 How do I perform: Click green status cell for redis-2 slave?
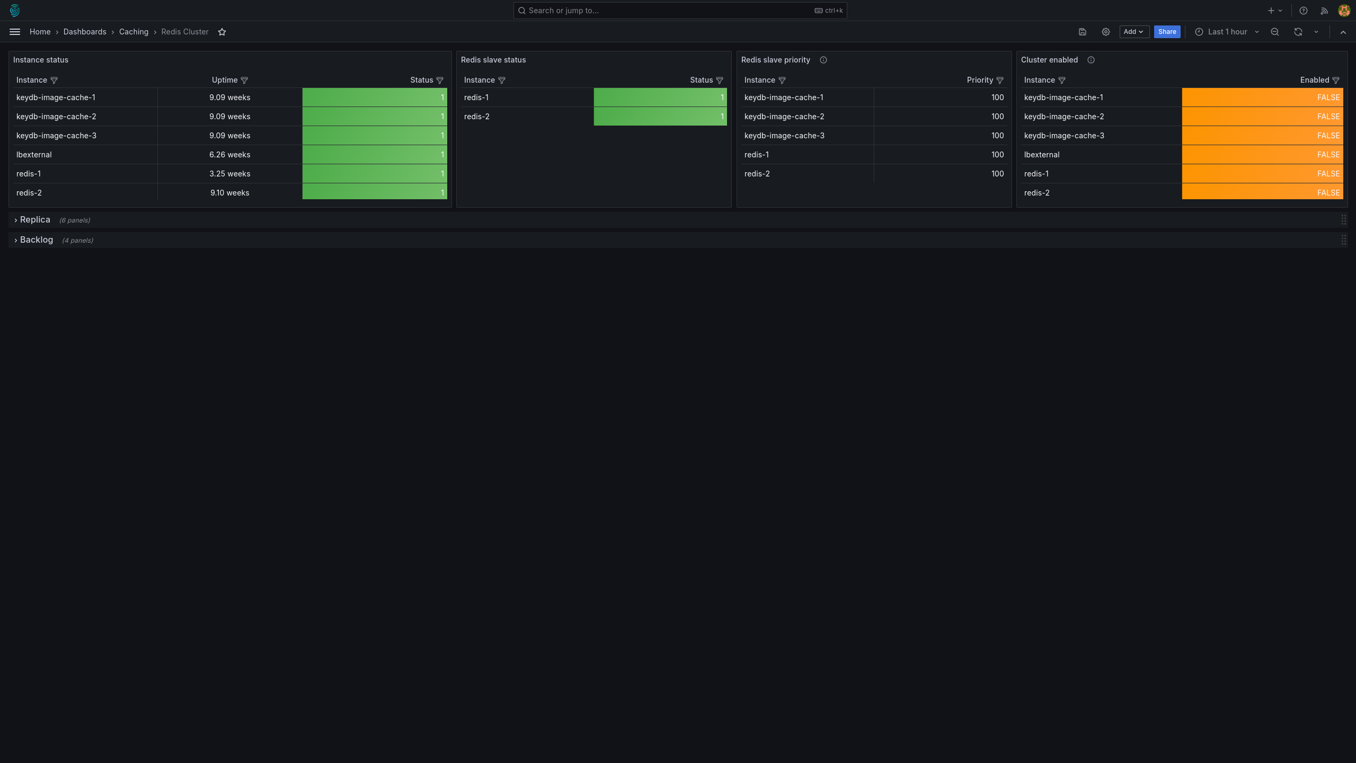point(660,117)
